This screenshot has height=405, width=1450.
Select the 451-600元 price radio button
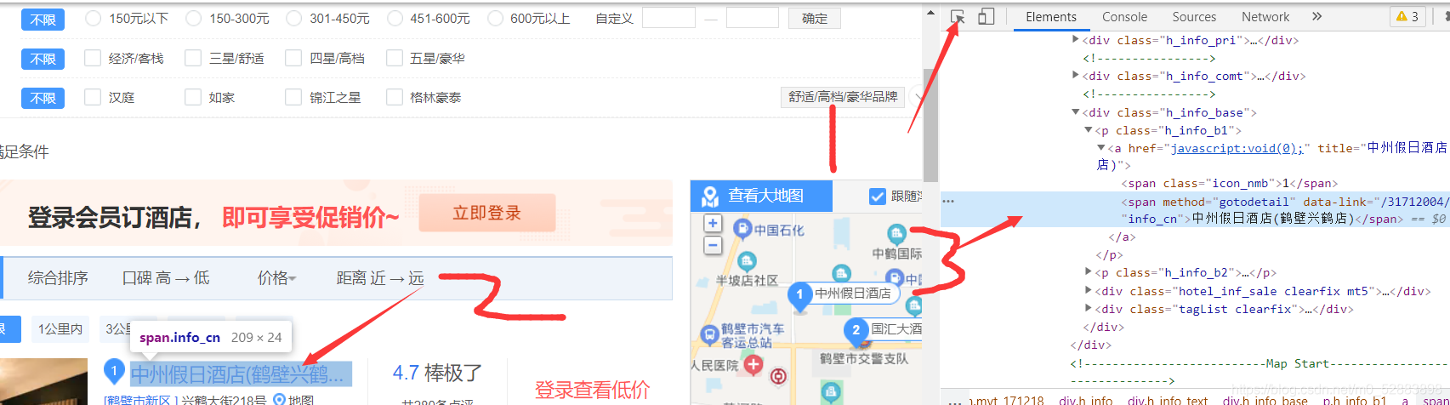pyautogui.click(x=395, y=18)
